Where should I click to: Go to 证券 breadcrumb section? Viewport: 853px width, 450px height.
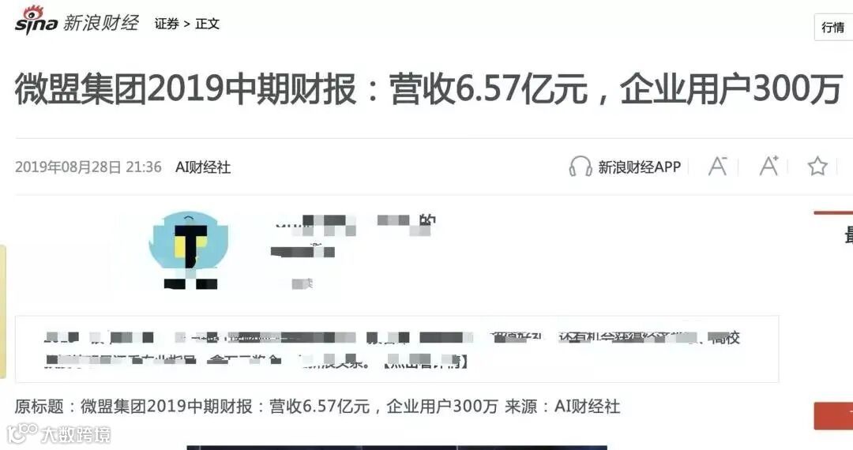pos(167,24)
